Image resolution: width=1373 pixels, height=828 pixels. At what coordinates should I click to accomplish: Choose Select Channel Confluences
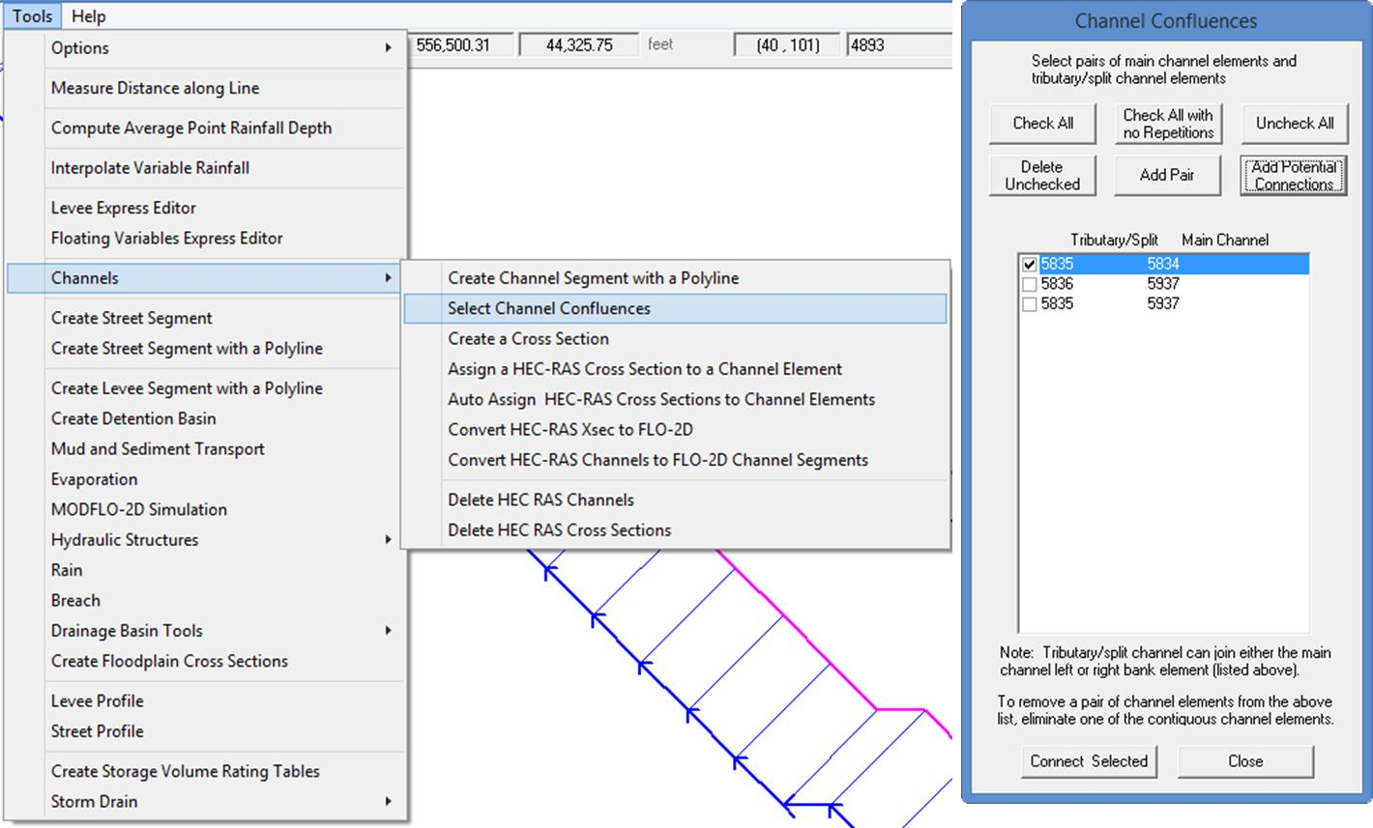coord(549,309)
